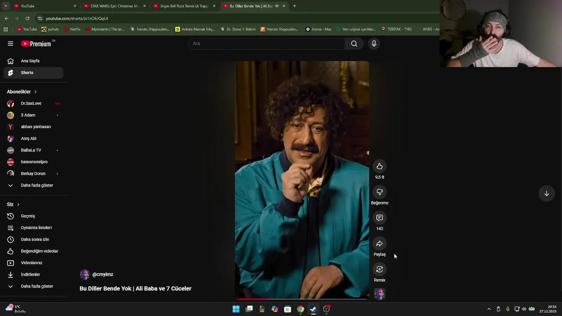Open Microsoft Store from taskbar

pos(288,309)
